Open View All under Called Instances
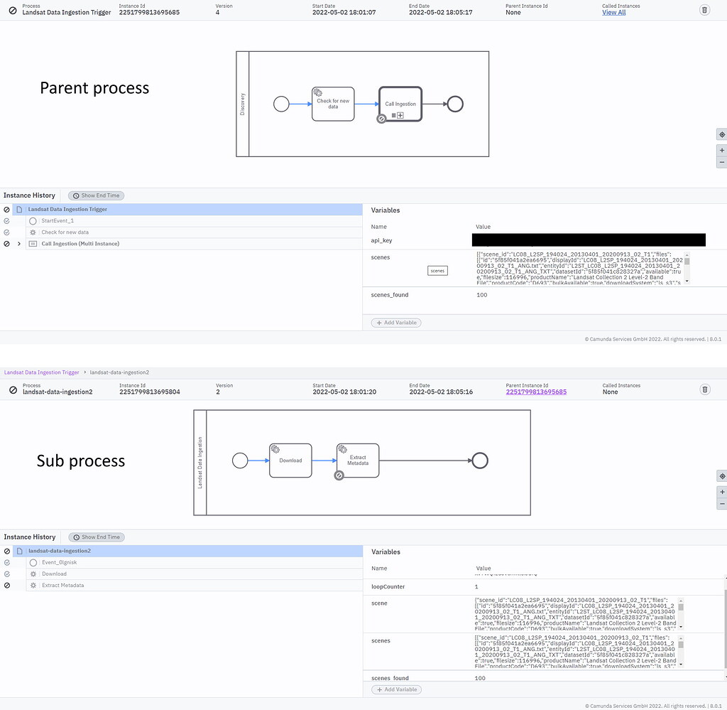Image resolution: width=727 pixels, height=710 pixels. coord(612,12)
